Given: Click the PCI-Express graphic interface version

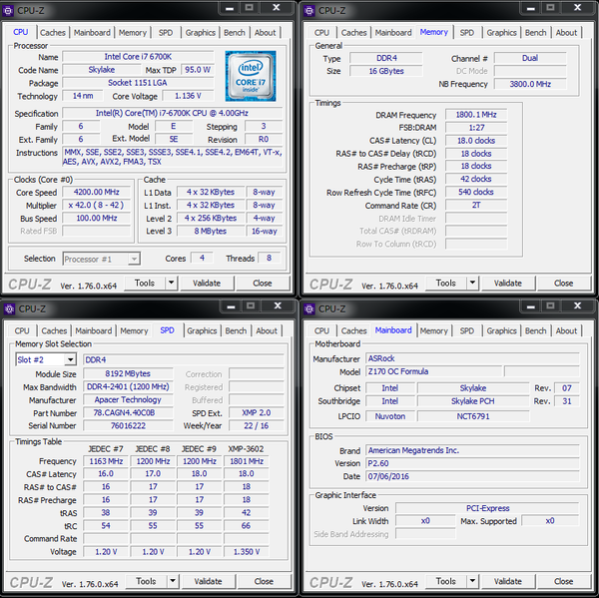Looking at the screenshot, I should [487, 508].
